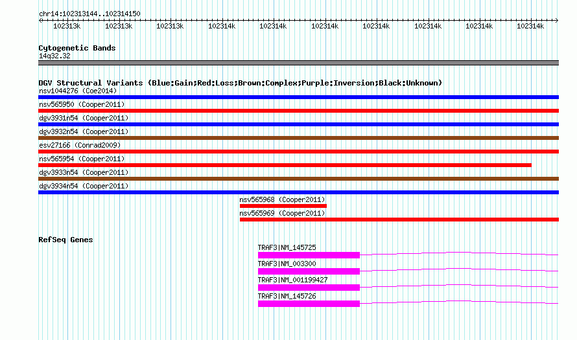Click the brown dgv3932n54 complex bar
577x340 pixels.
point(298,138)
